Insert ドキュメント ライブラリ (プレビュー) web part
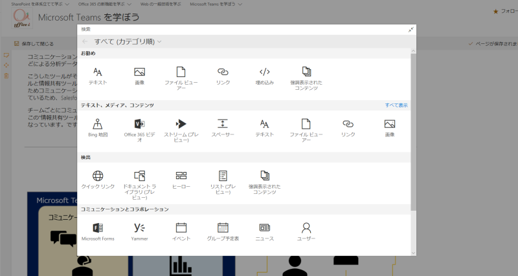This screenshot has width=518, height=276. tap(139, 185)
